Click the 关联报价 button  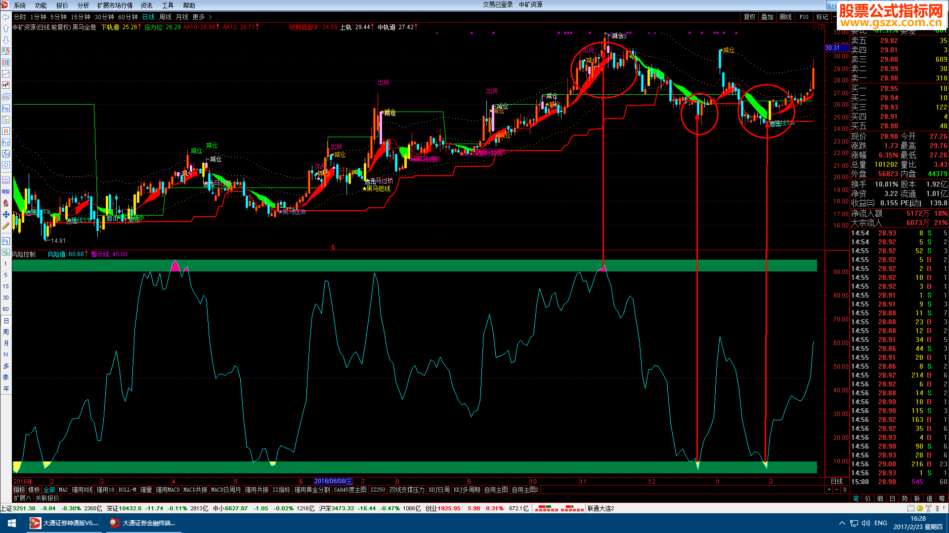47,498
